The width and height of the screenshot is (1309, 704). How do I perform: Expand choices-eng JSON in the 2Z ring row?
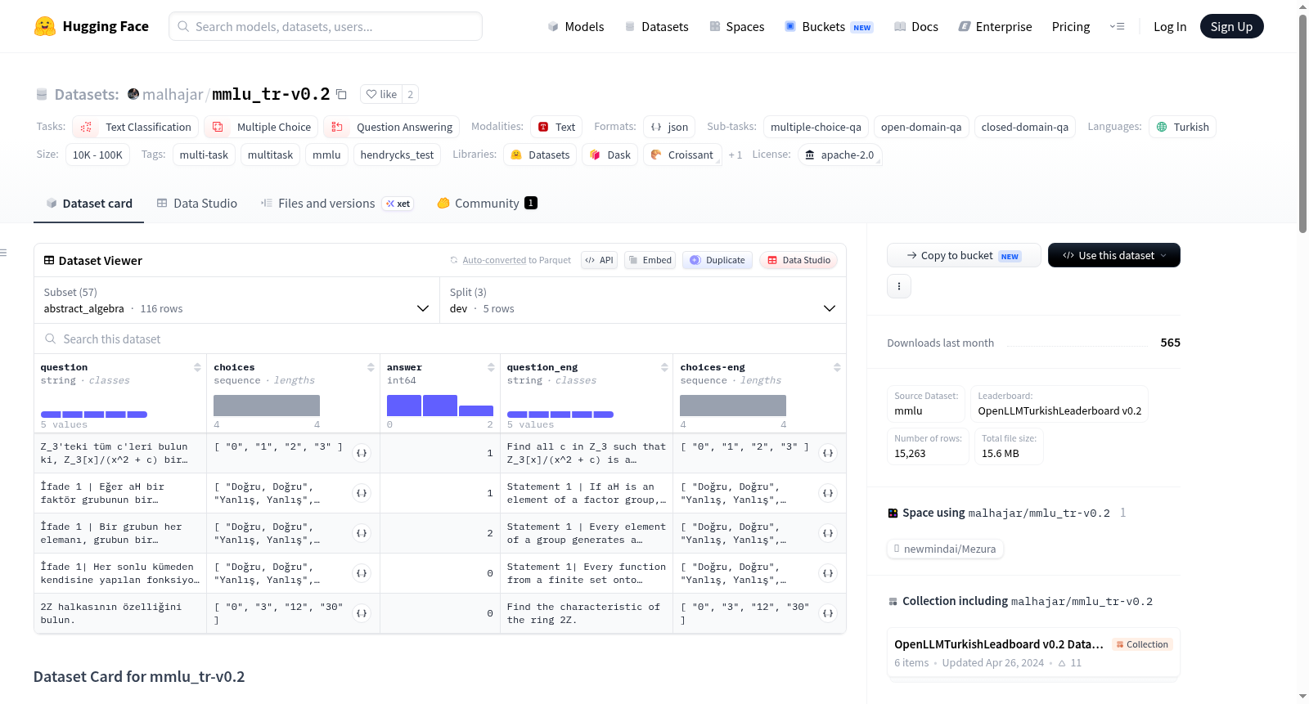[x=828, y=613]
